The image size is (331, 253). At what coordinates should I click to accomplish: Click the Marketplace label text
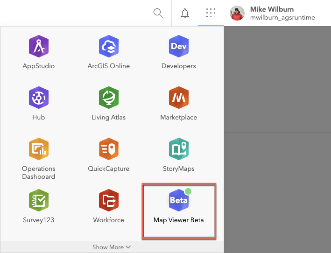(179, 117)
